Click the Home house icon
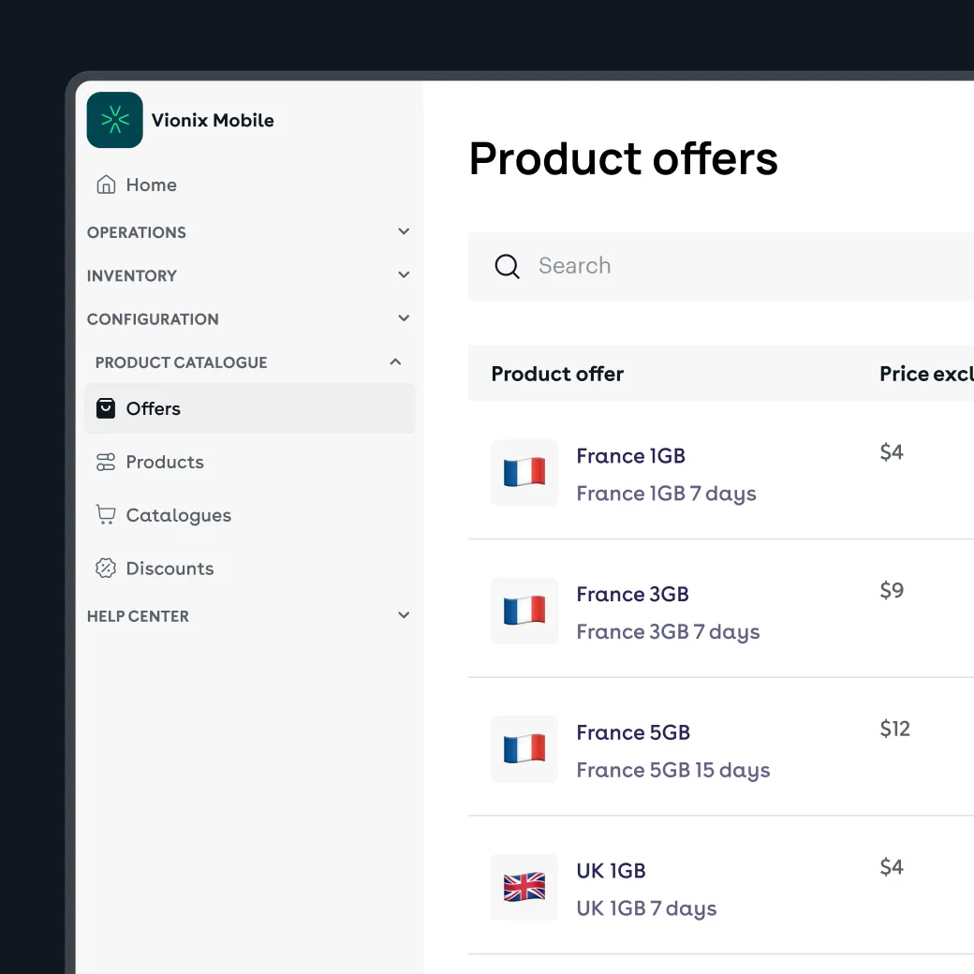 pyautogui.click(x=106, y=184)
